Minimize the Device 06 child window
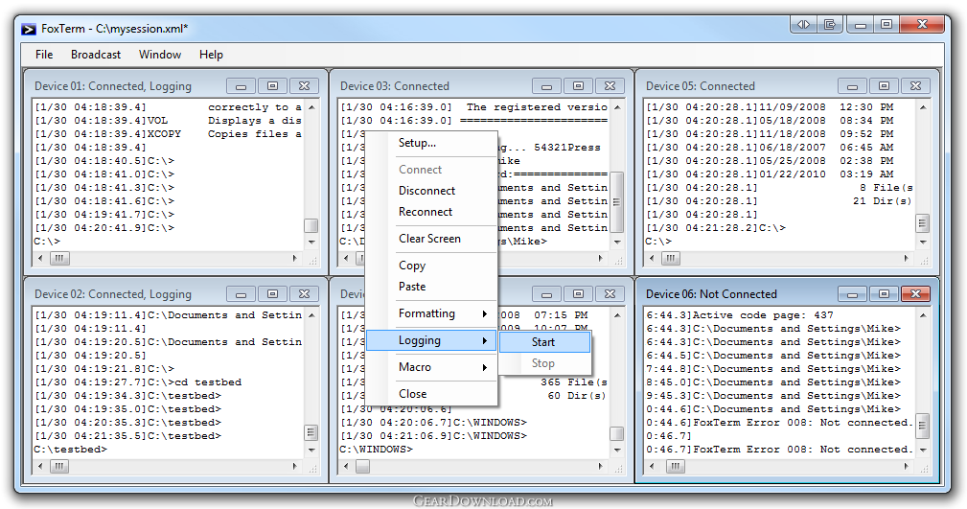The width and height of the screenshot is (967, 509). pos(852,294)
